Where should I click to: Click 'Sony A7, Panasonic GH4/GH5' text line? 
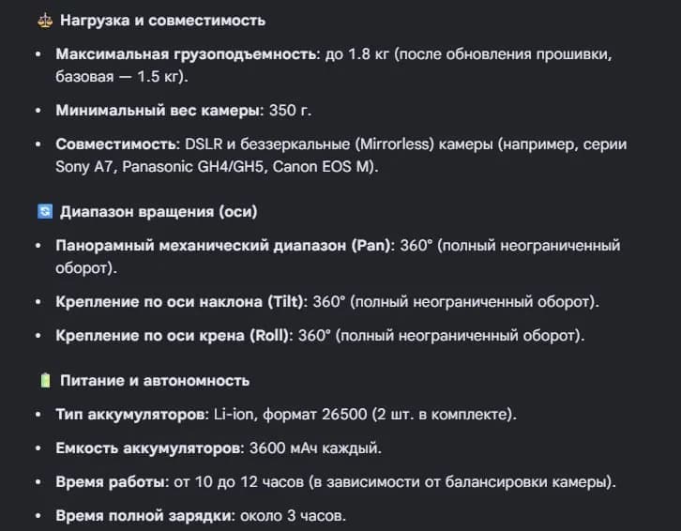pyautogui.click(x=159, y=167)
